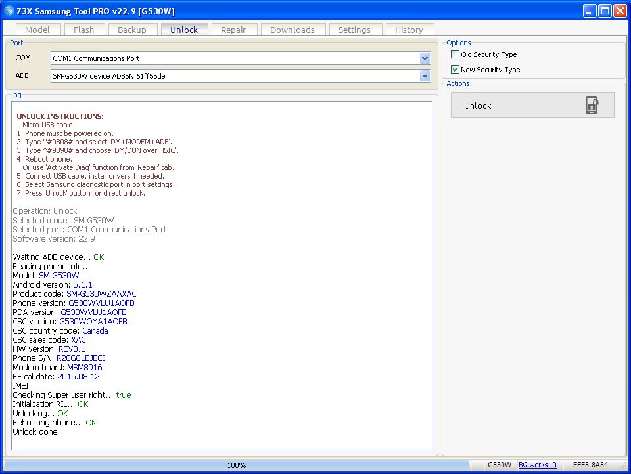Screen dimensions: 631x474
Task: Click the 100% progress bar
Action: tap(237, 465)
